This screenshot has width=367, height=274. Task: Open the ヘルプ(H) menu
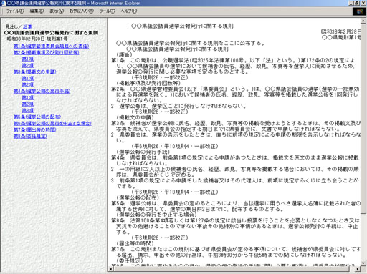128,11
